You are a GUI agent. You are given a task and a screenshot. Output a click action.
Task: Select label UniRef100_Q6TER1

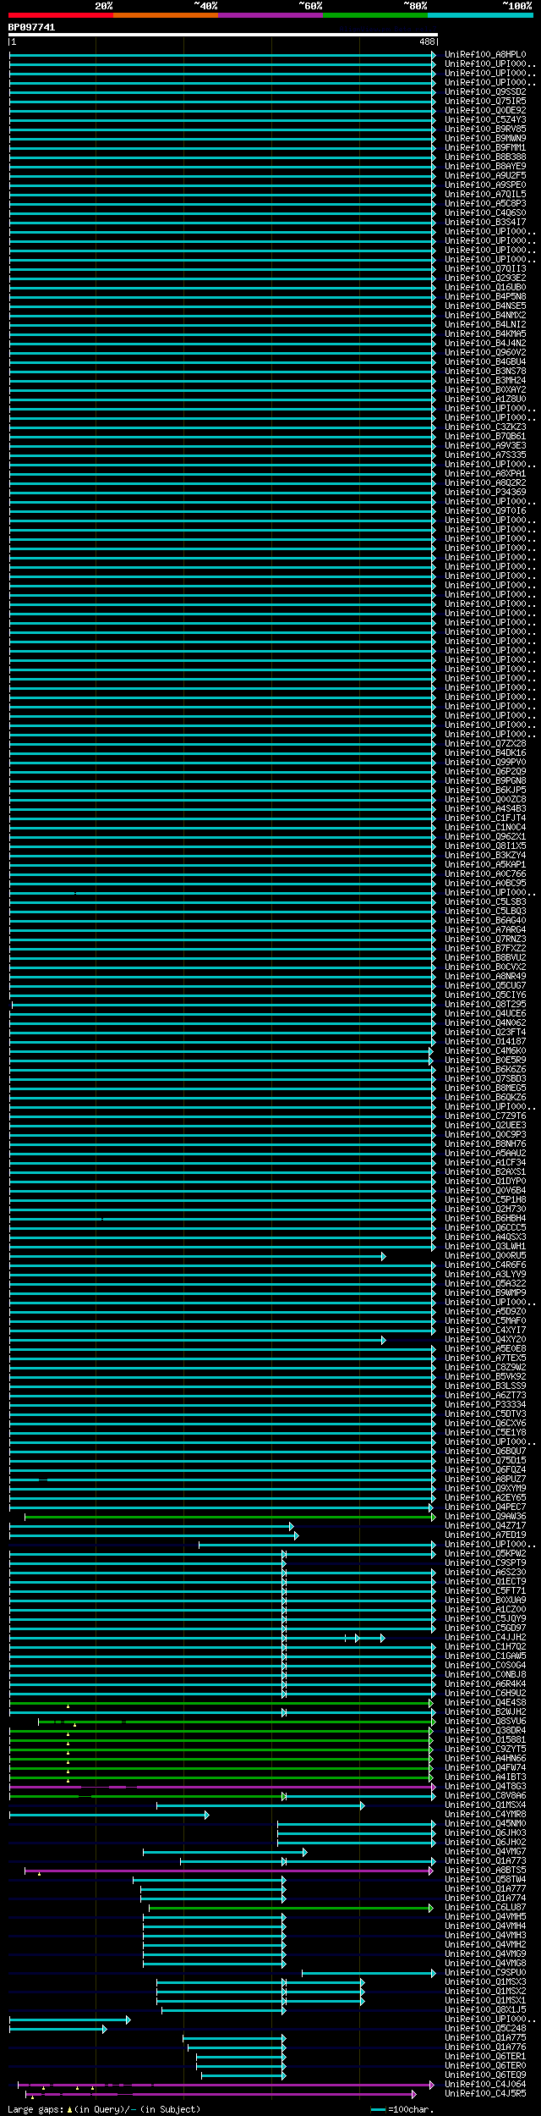point(485,2057)
